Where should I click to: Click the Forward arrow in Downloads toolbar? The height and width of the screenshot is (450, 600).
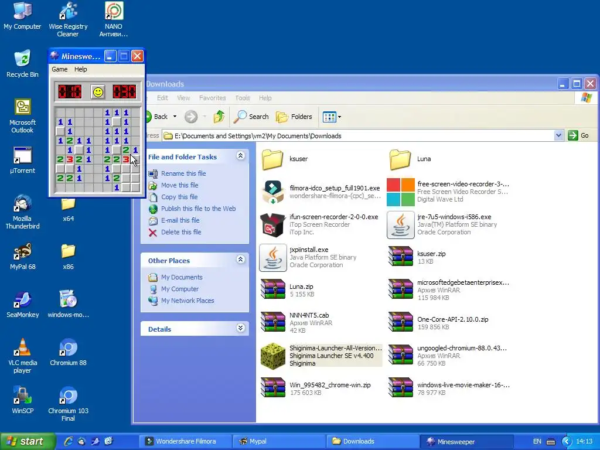[191, 117]
